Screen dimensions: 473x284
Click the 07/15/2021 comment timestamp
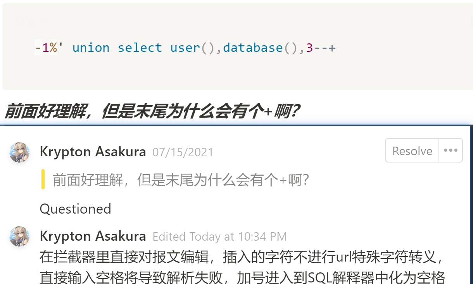pos(183,152)
